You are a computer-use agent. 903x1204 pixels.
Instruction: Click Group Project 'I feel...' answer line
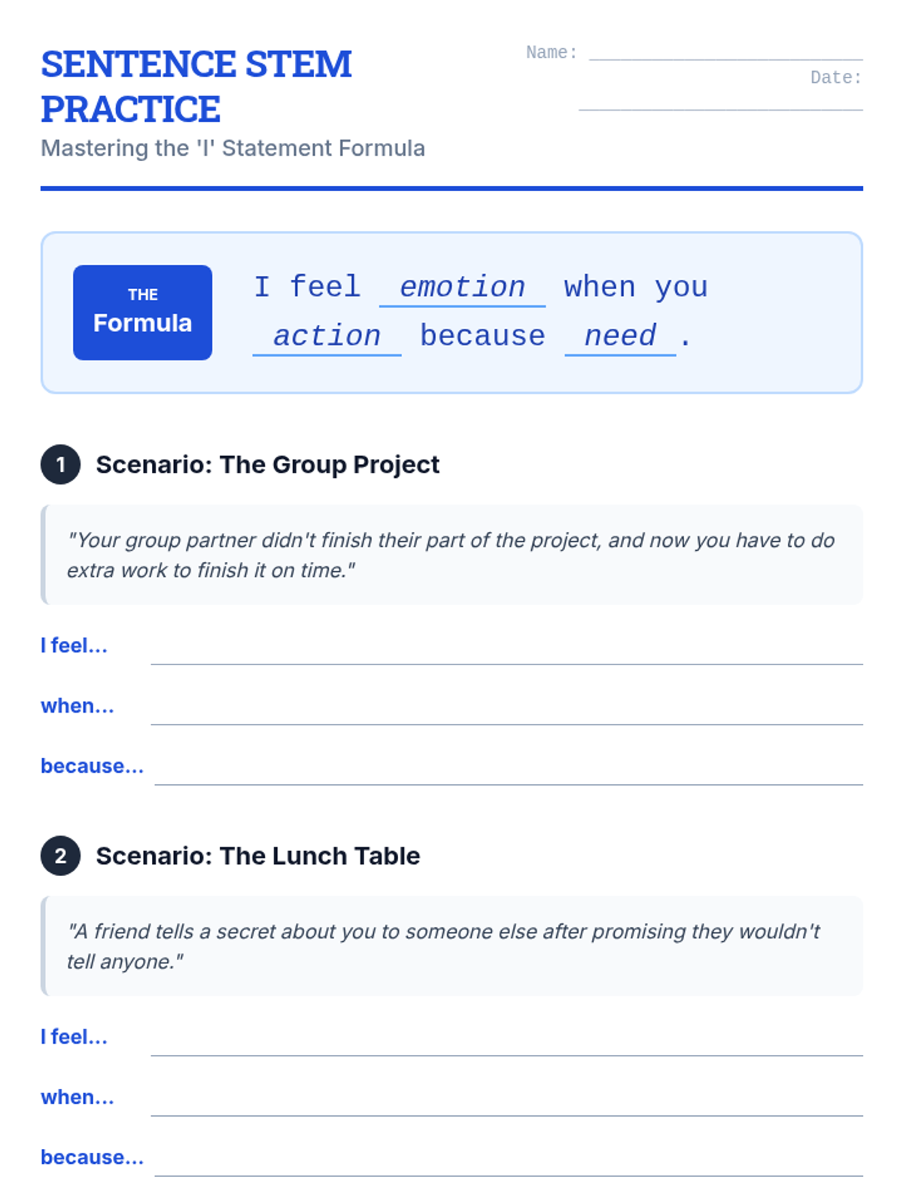point(506,651)
